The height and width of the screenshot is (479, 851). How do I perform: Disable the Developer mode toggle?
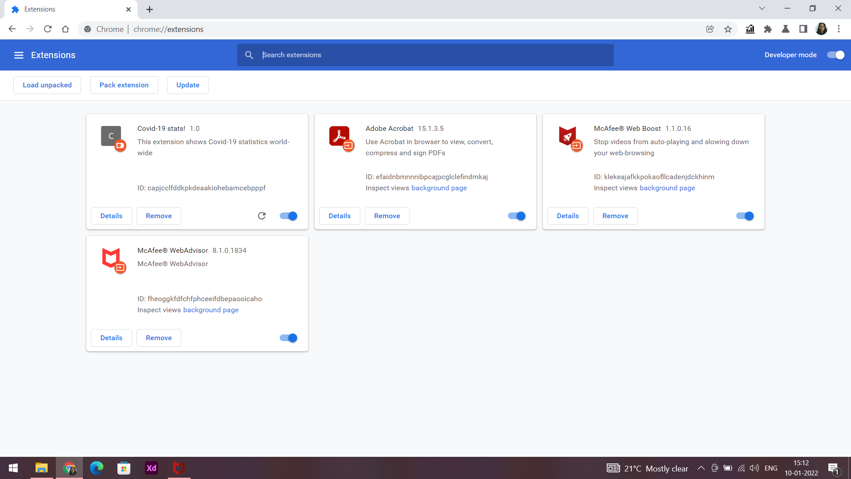835,55
